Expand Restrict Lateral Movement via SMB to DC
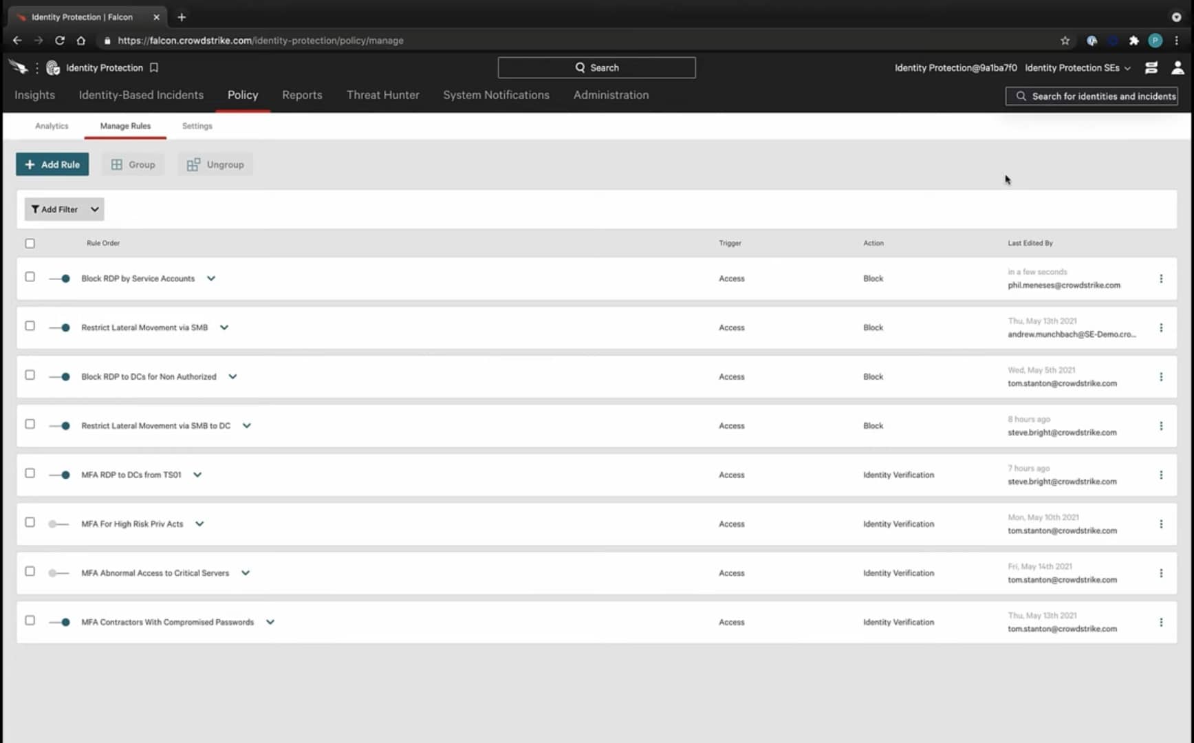The height and width of the screenshot is (743, 1194). coord(247,426)
